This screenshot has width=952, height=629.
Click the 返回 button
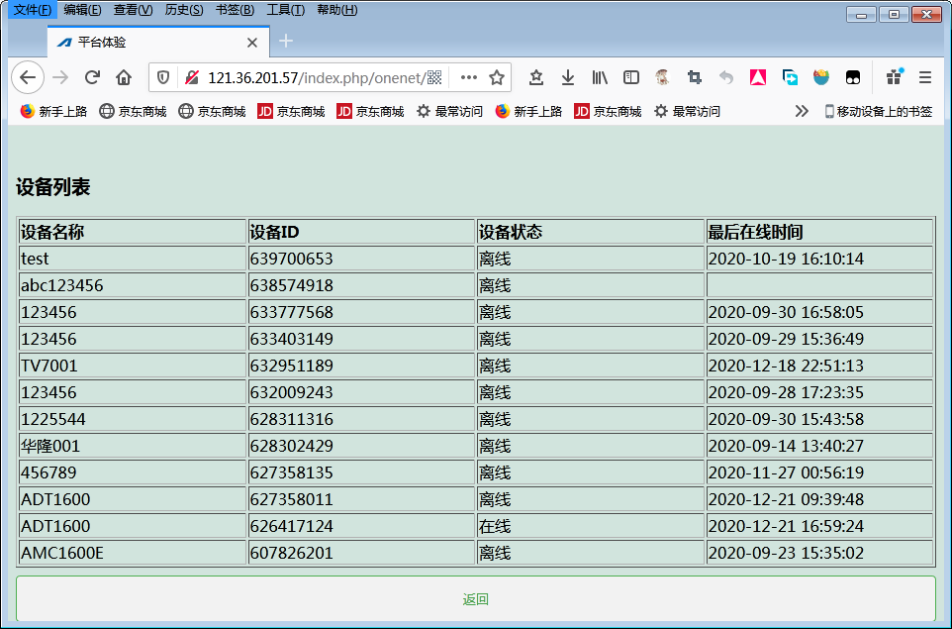coord(476,599)
